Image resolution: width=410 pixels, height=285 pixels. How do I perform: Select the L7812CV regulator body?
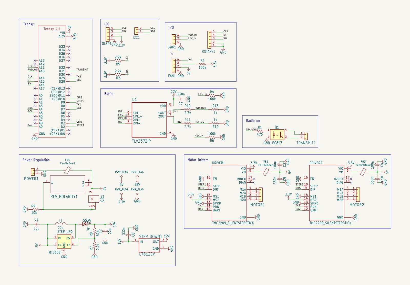149,245
